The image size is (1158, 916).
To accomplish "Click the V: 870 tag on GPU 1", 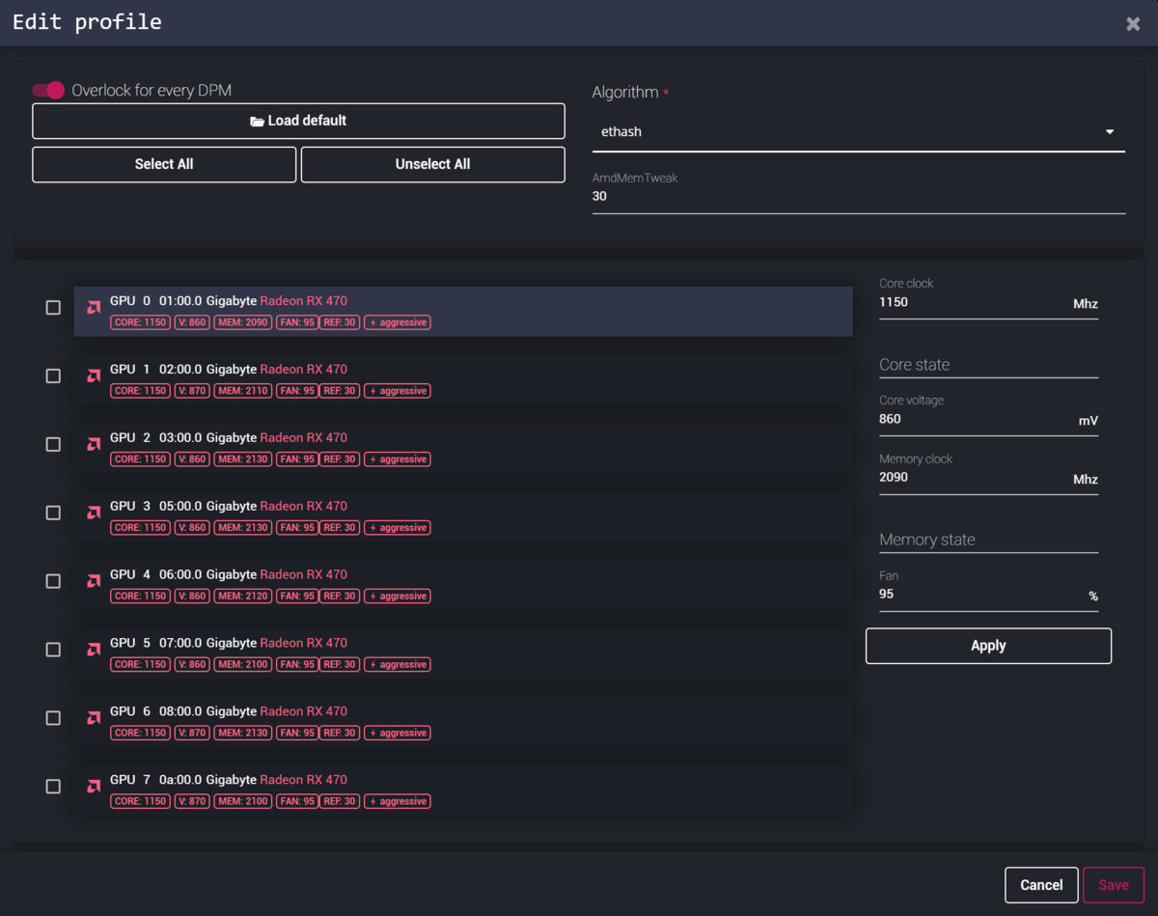I will click(x=192, y=391).
